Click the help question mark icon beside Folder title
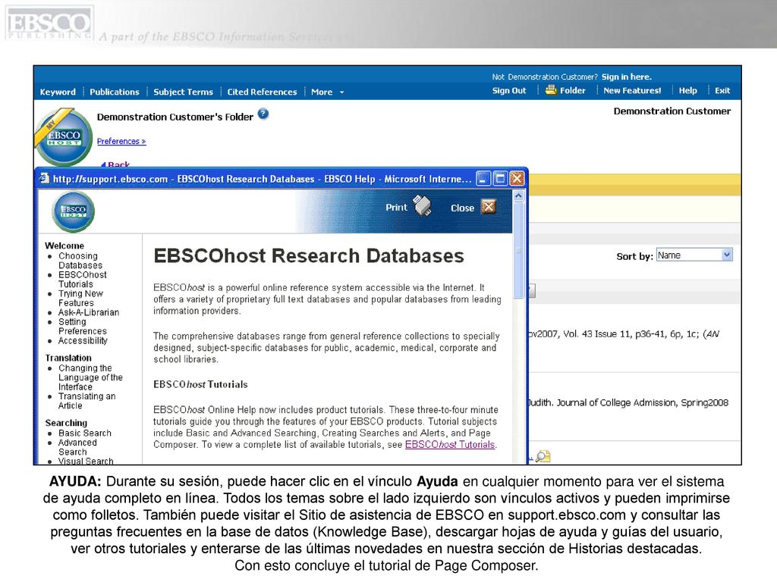The height and width of the screenshot is (582, 777). (x=263, y=114)
